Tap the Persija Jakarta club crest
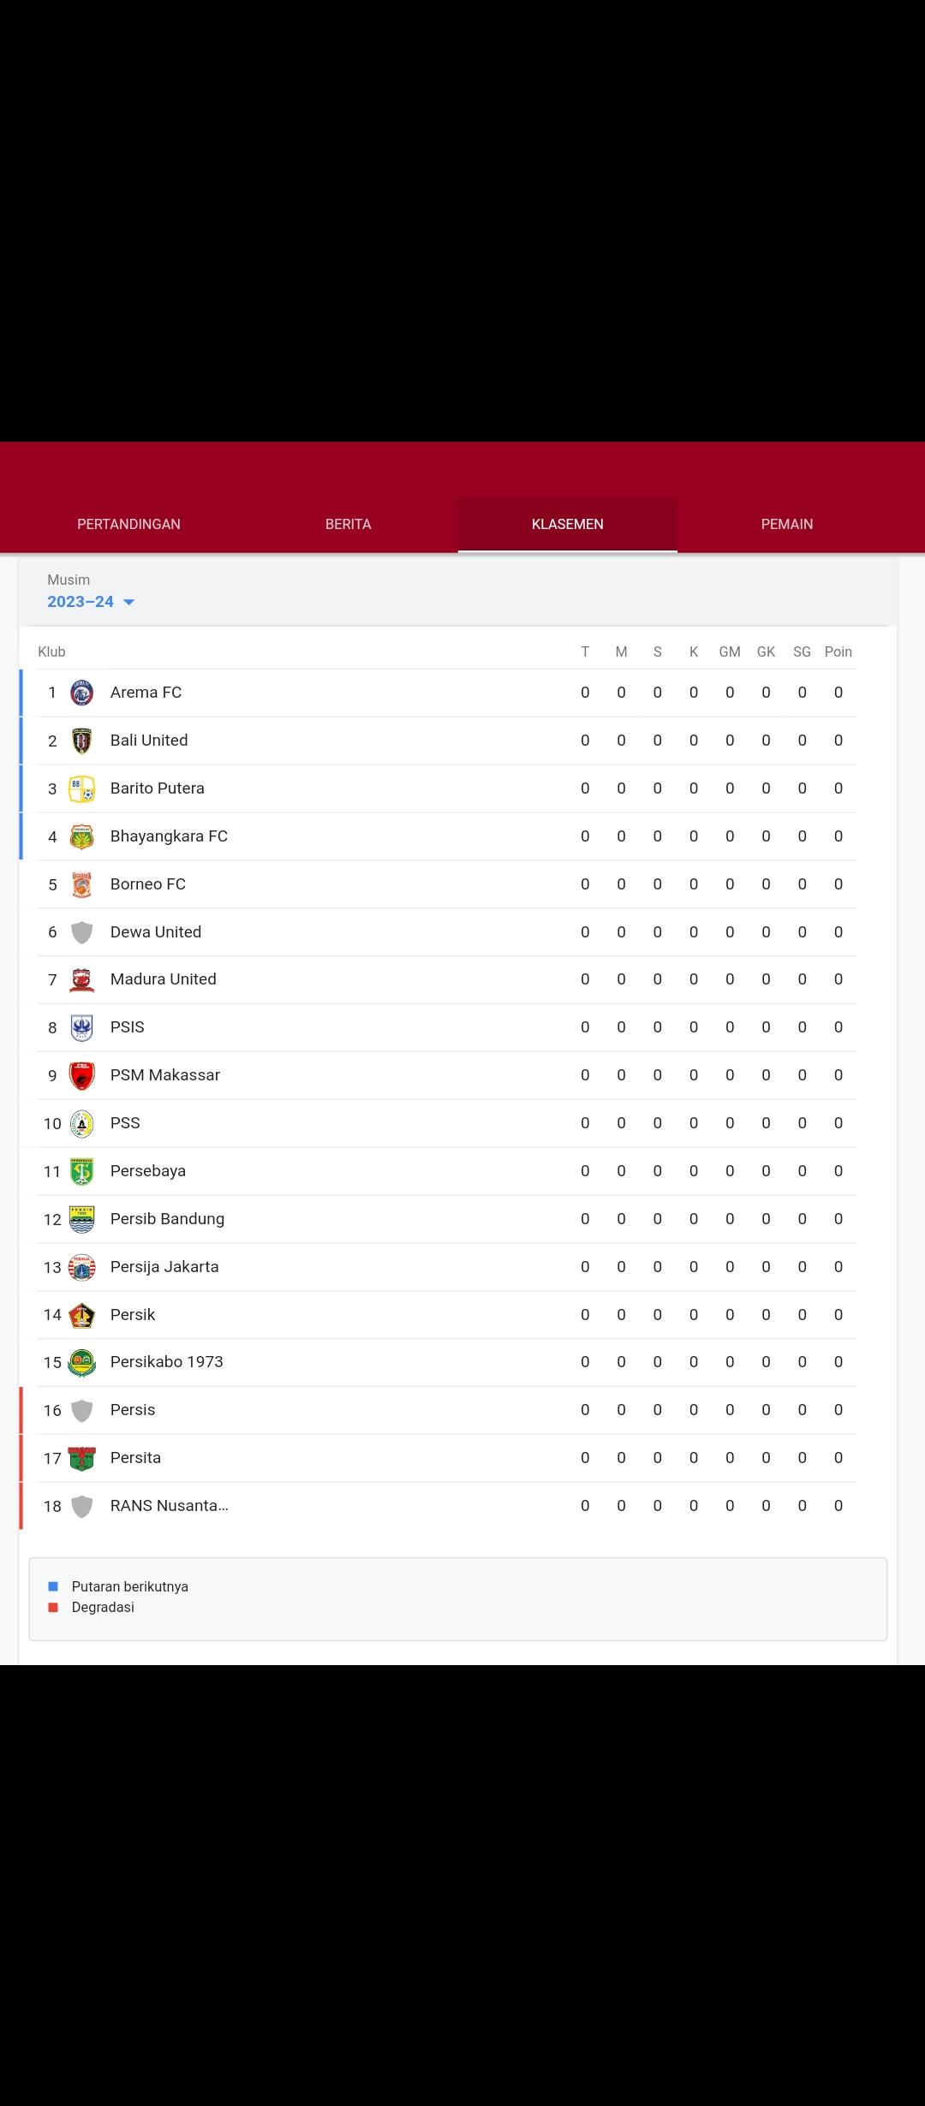Image resolution: width=925 pixels, height=2106 pixels. [81, 1267]
